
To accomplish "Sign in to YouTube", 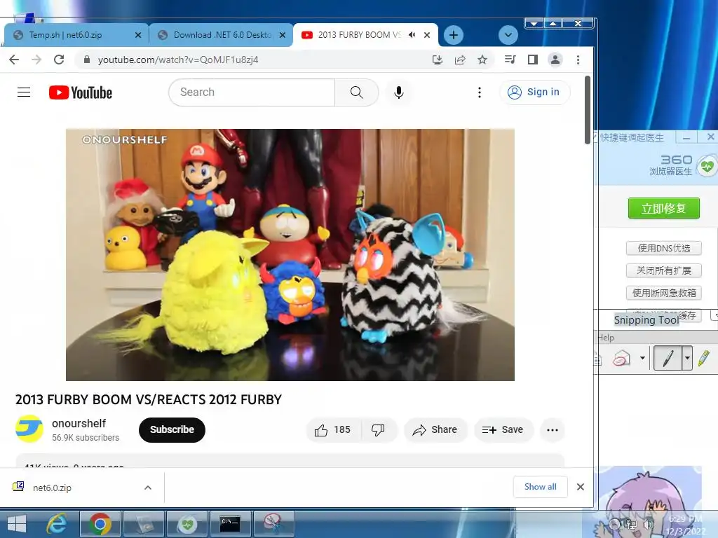I will point(534,92).
